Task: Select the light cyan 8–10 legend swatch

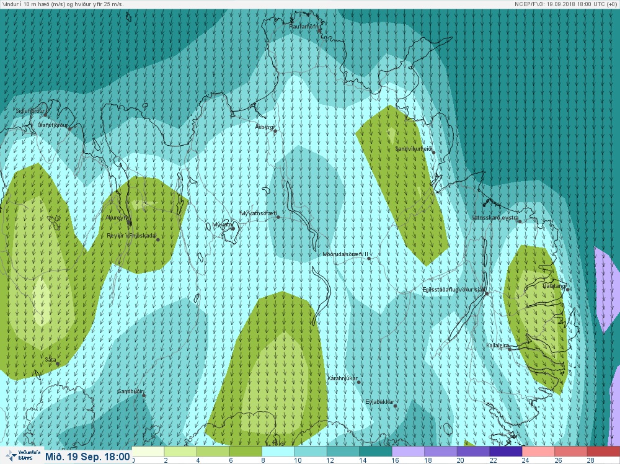Action: [x=278, y=452]
